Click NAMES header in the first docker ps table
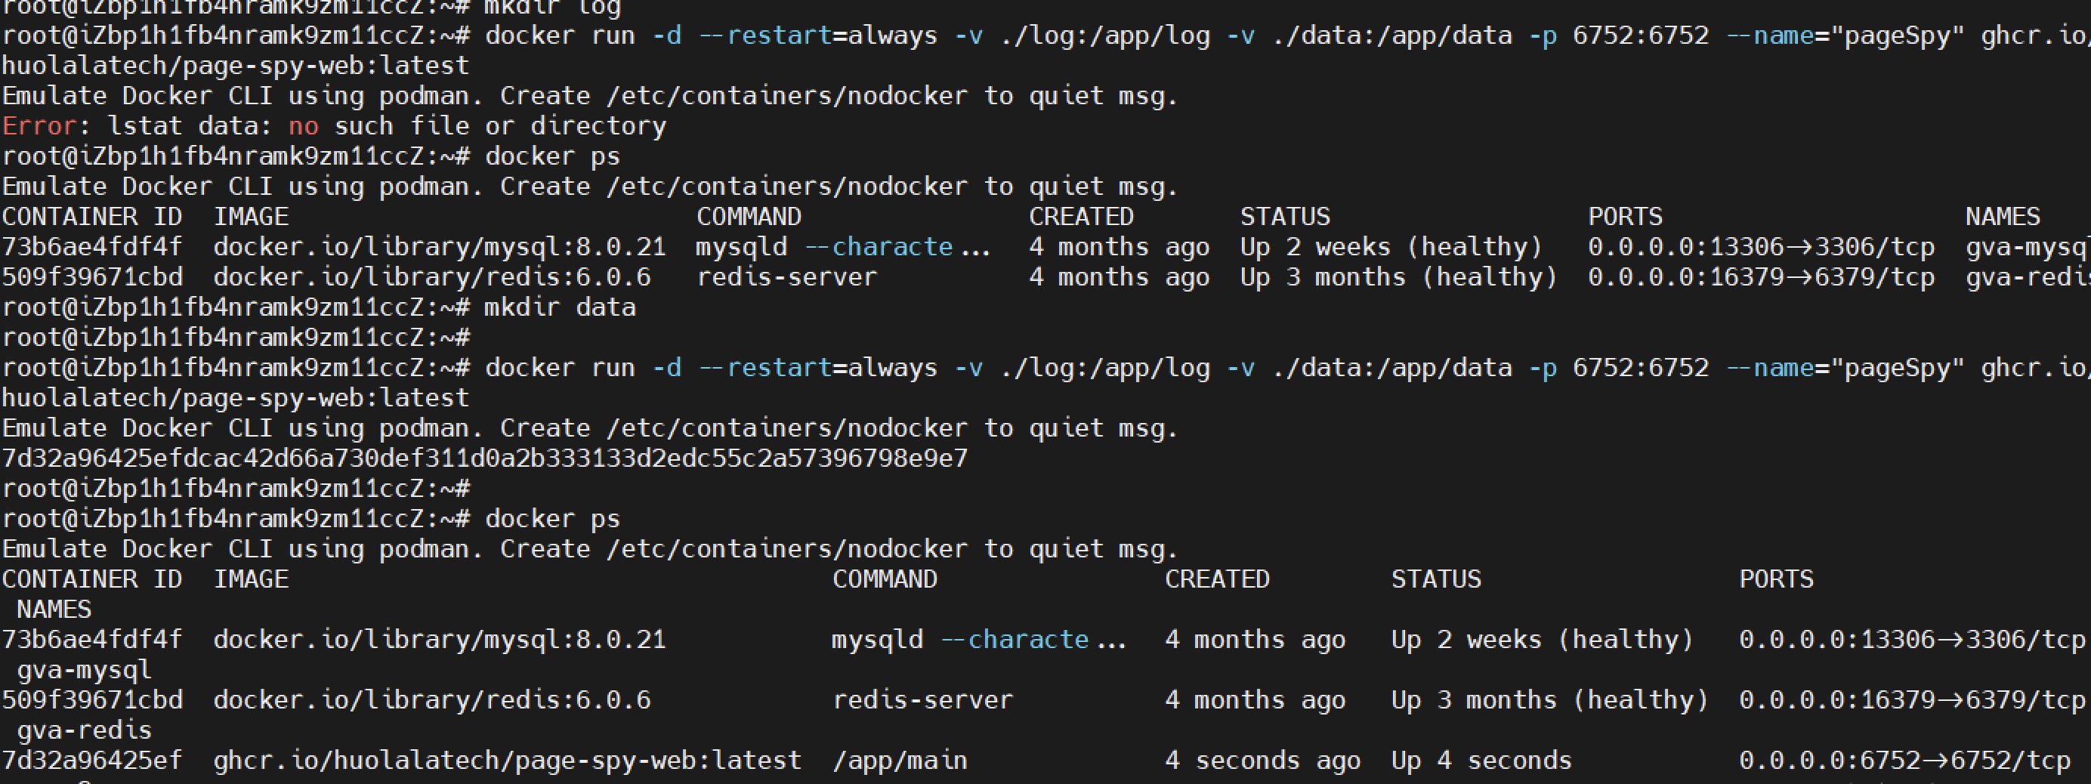The height and width of the screenshot is (784, 2091). (2003, 217)
